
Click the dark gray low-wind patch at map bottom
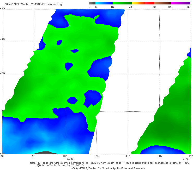(x=46, y=153)
